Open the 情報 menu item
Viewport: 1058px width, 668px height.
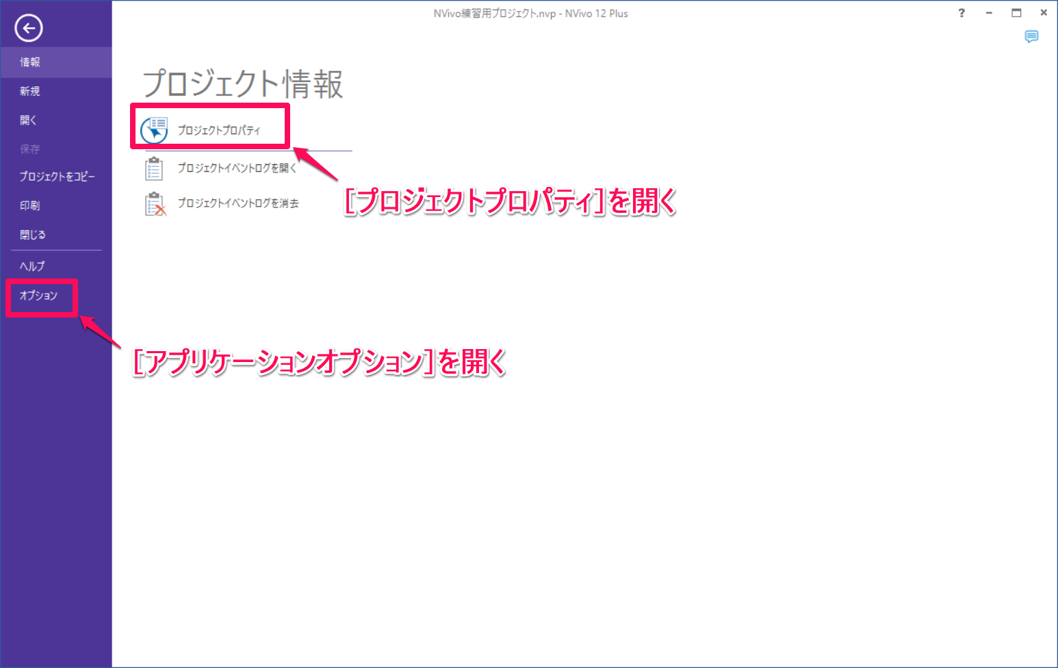[56, 62]
